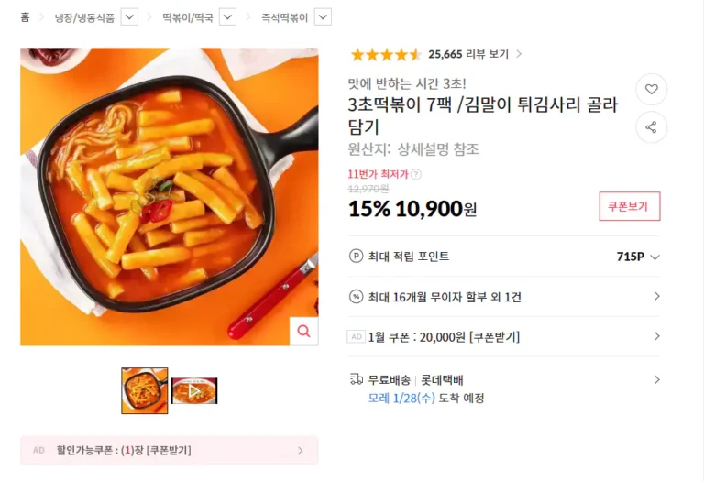The image size is (704, 481).
Task: Click the yellow star rating icons
Action: tap(386, 54)
